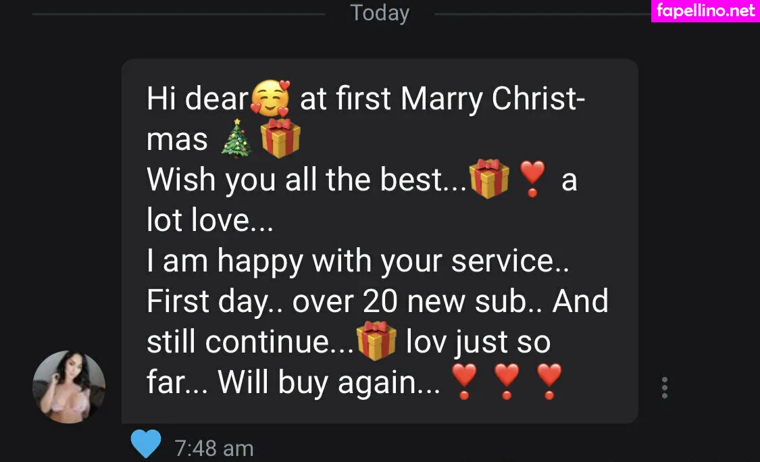Click the gift emoji beside the Christmas tree
This screenshot has height=462, width=760.
coord(280,139)
